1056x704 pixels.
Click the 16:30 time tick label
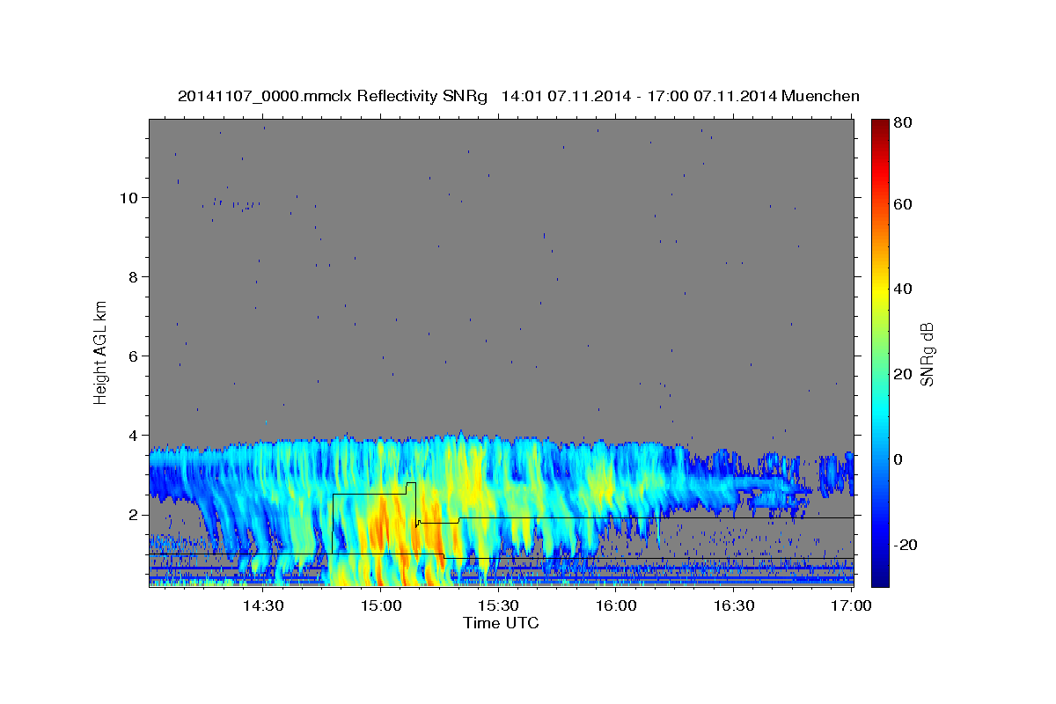(x=734, y=605)
